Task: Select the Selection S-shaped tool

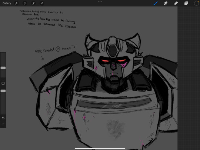Action: tap(33, 3)
